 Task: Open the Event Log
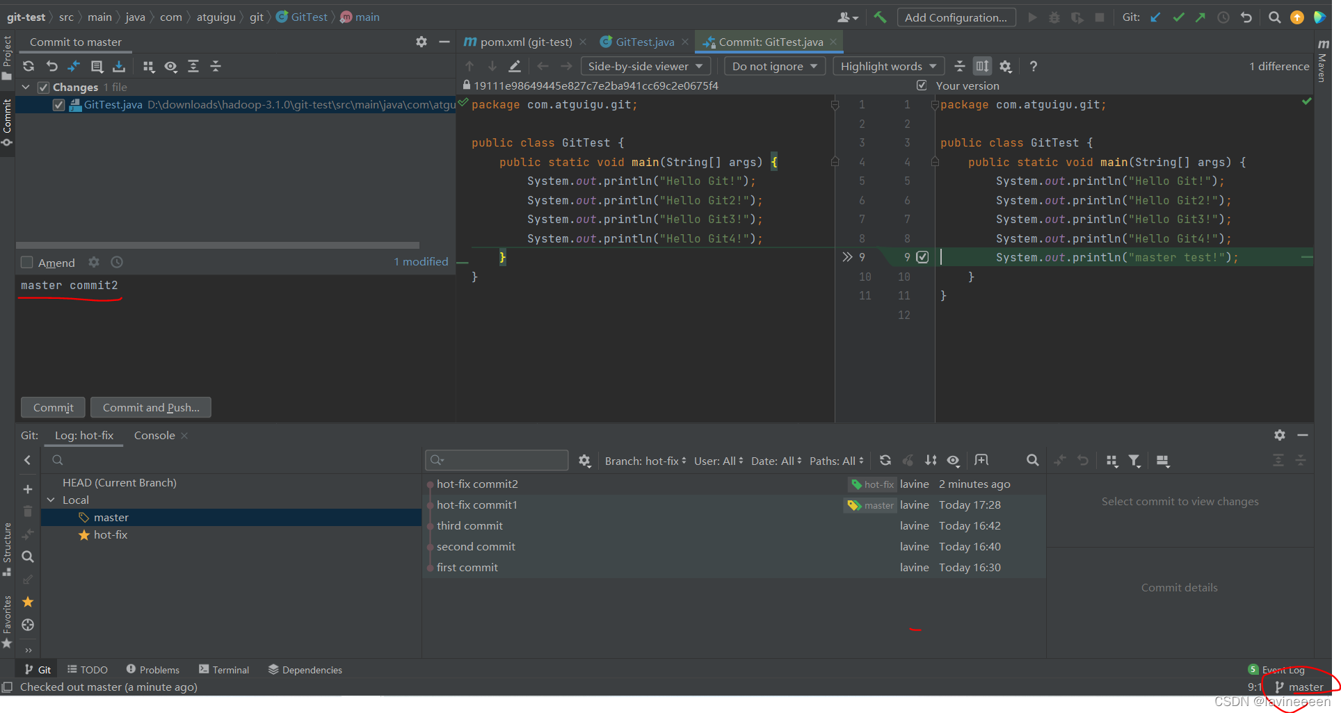click(x=1276, y=669)
